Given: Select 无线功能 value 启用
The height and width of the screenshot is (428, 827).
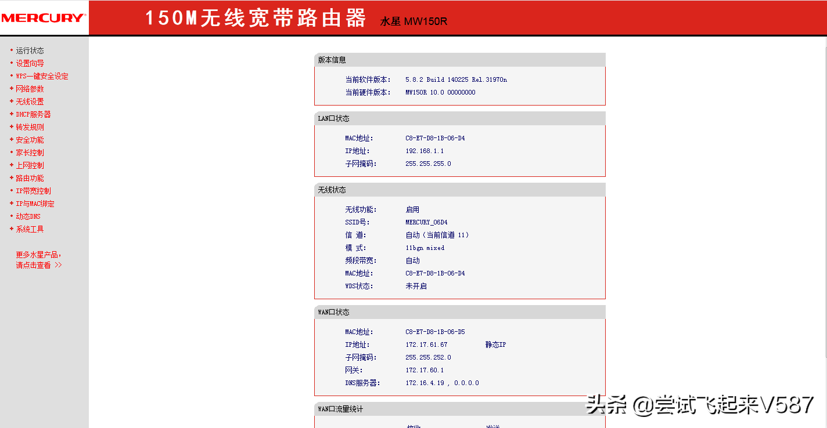Looking at the screenshot, I should pos(412,209).
